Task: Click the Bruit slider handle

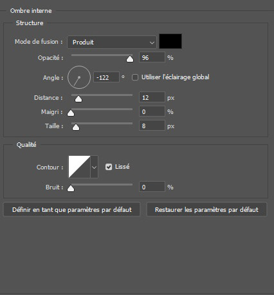Action: coord(71,189)
